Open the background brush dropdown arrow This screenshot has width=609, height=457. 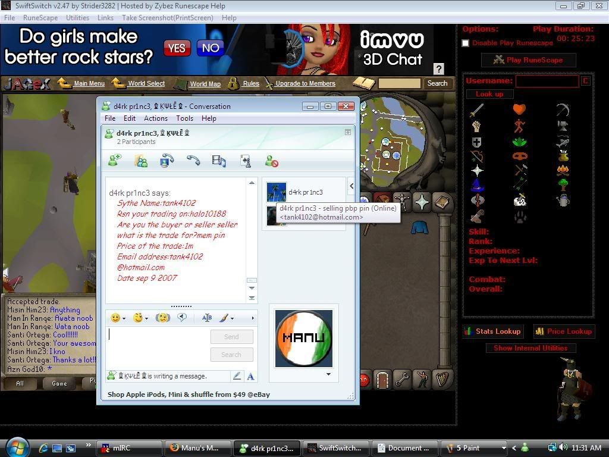(232, 319)
